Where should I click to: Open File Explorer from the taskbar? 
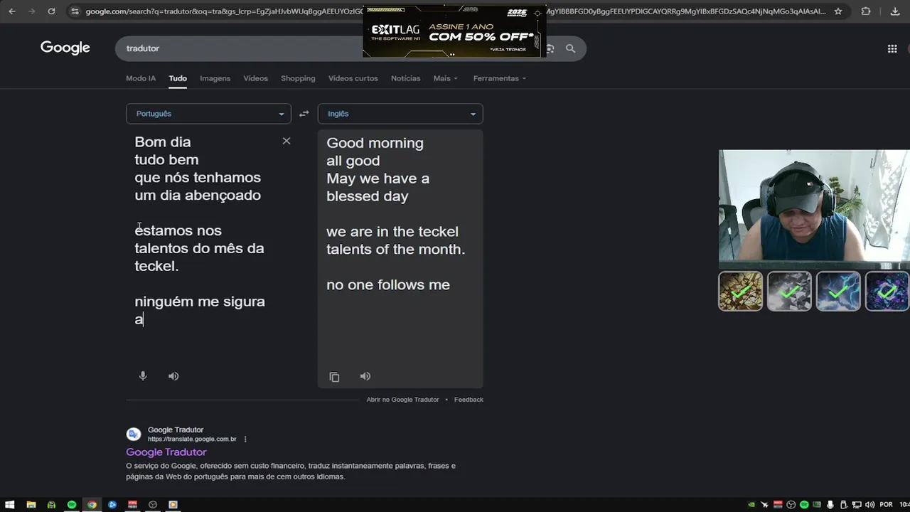(x=31, y=505)
